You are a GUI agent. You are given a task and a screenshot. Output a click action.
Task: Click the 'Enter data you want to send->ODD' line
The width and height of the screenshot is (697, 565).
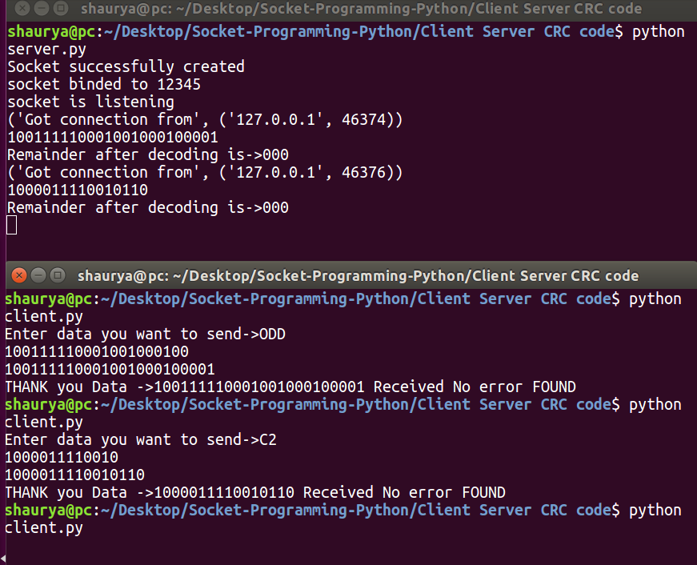point(145,334)
